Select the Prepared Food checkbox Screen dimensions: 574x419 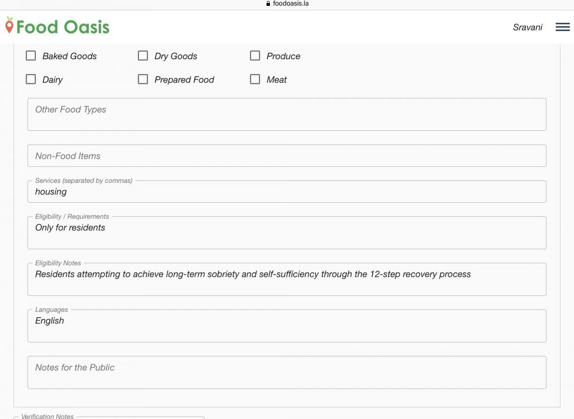tap(143, 79)
